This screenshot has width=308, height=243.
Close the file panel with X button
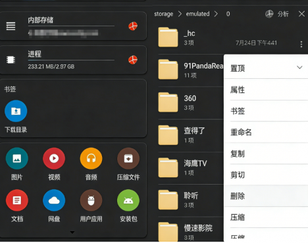pos(301,14)
